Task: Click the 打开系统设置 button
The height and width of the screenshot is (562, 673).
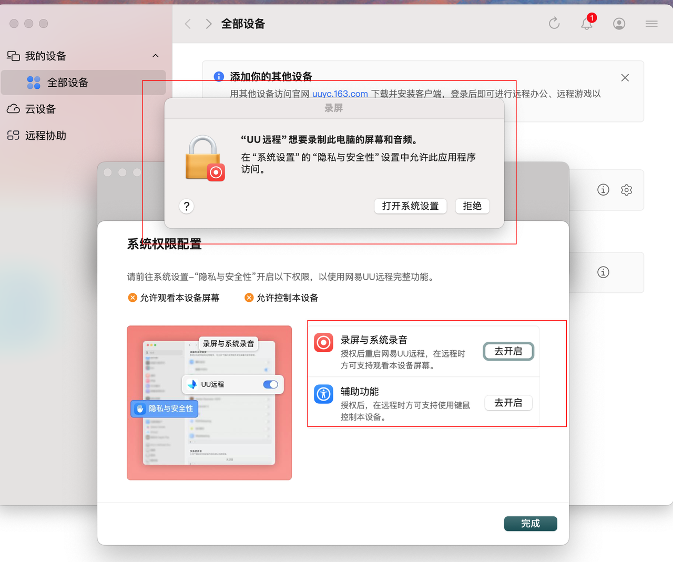Action: click(x=410, y=206)
